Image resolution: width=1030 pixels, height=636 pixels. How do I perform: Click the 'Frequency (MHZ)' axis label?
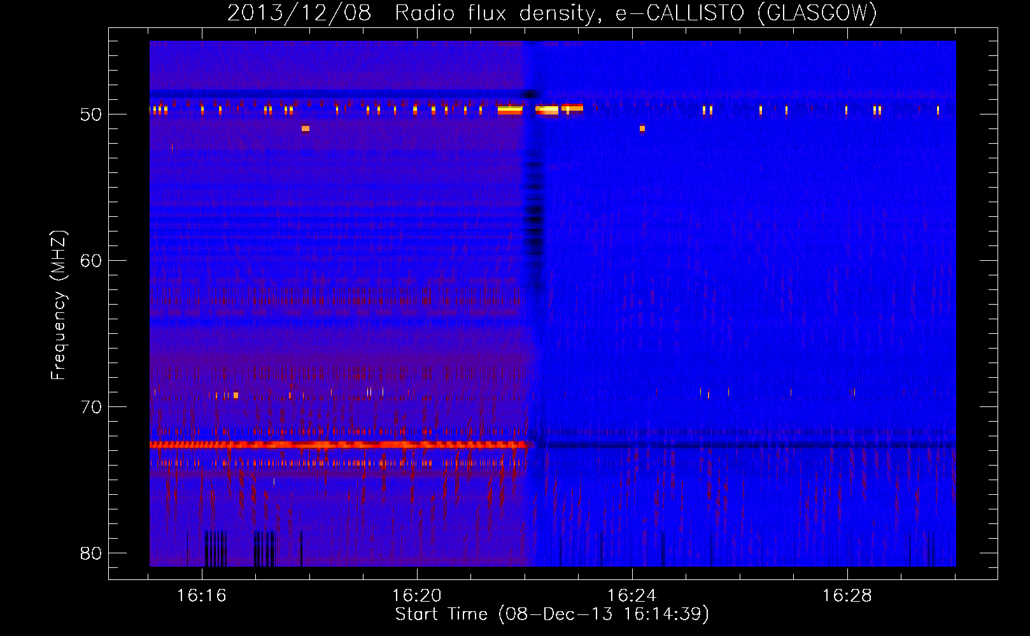click(58, 305)
